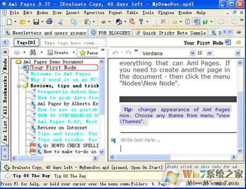Click the green refresh sync icon
This screenshot has width=246, height=189.
click(x=205, y=22)
